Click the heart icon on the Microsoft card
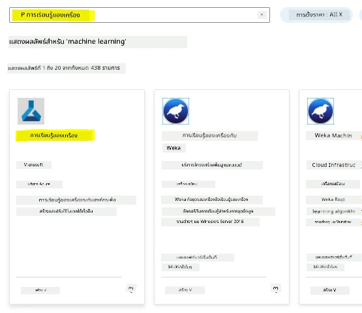 point(131,289)
